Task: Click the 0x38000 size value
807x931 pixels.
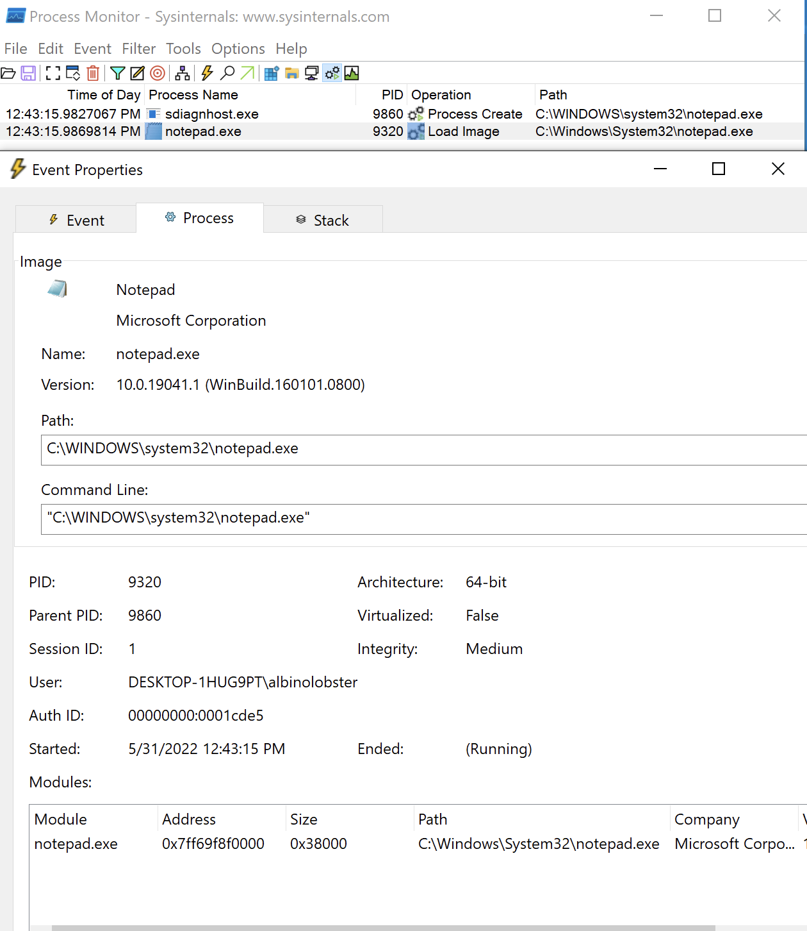Action: point(318,844)
